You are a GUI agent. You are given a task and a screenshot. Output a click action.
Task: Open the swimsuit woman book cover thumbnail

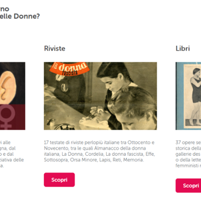(188, 96)
